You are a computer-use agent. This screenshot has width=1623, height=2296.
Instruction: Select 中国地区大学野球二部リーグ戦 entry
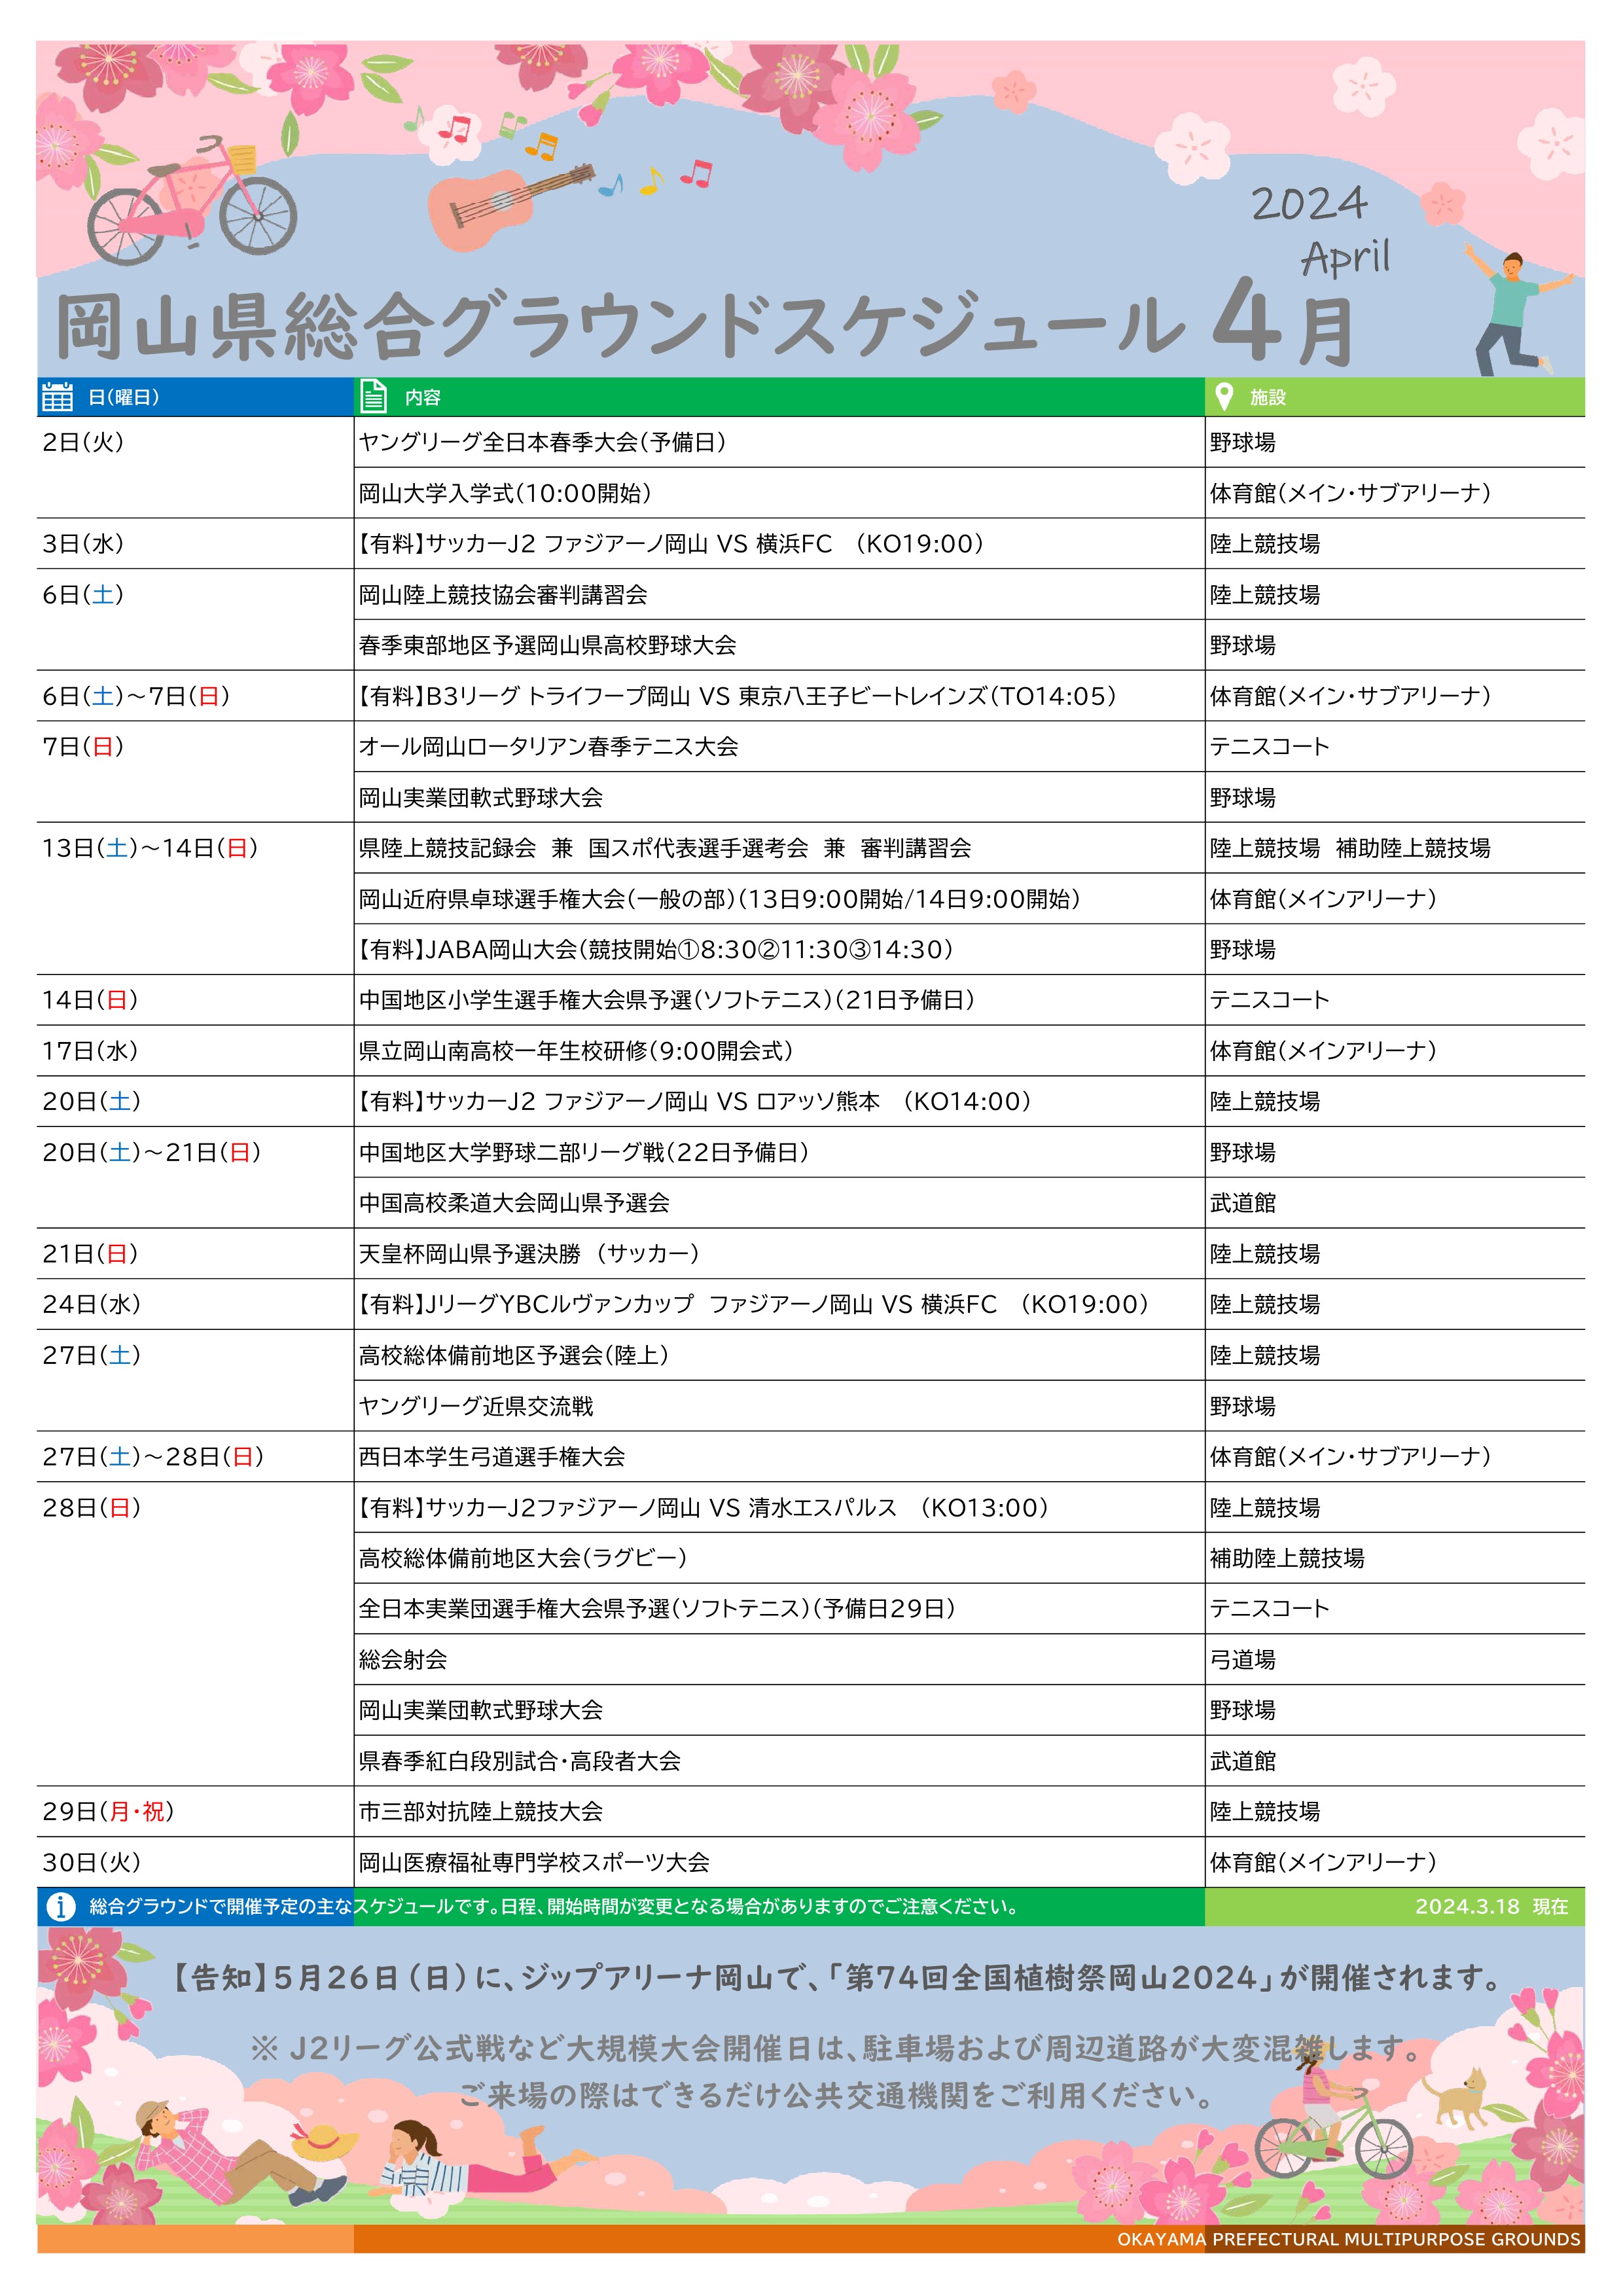pyautogui.click(x=585, y=1152)
